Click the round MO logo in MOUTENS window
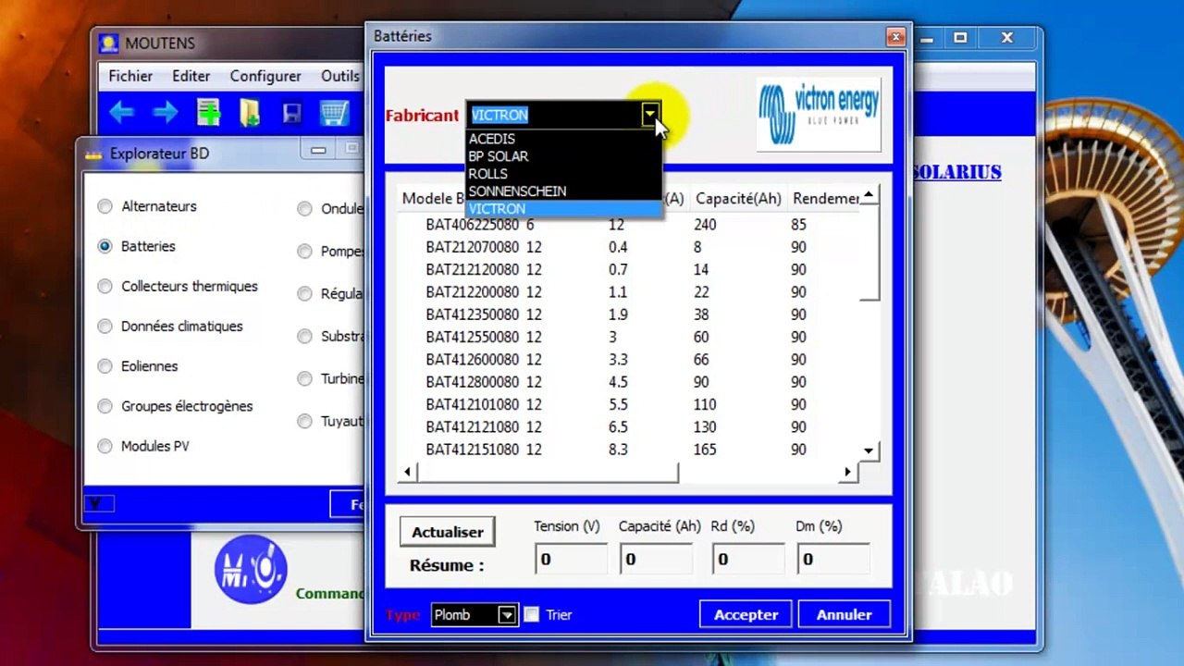The width and height of the screenshot is (1184, 666). [x=251, y=571]
